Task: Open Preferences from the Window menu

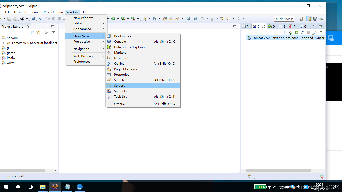Action: click(86, 62)
